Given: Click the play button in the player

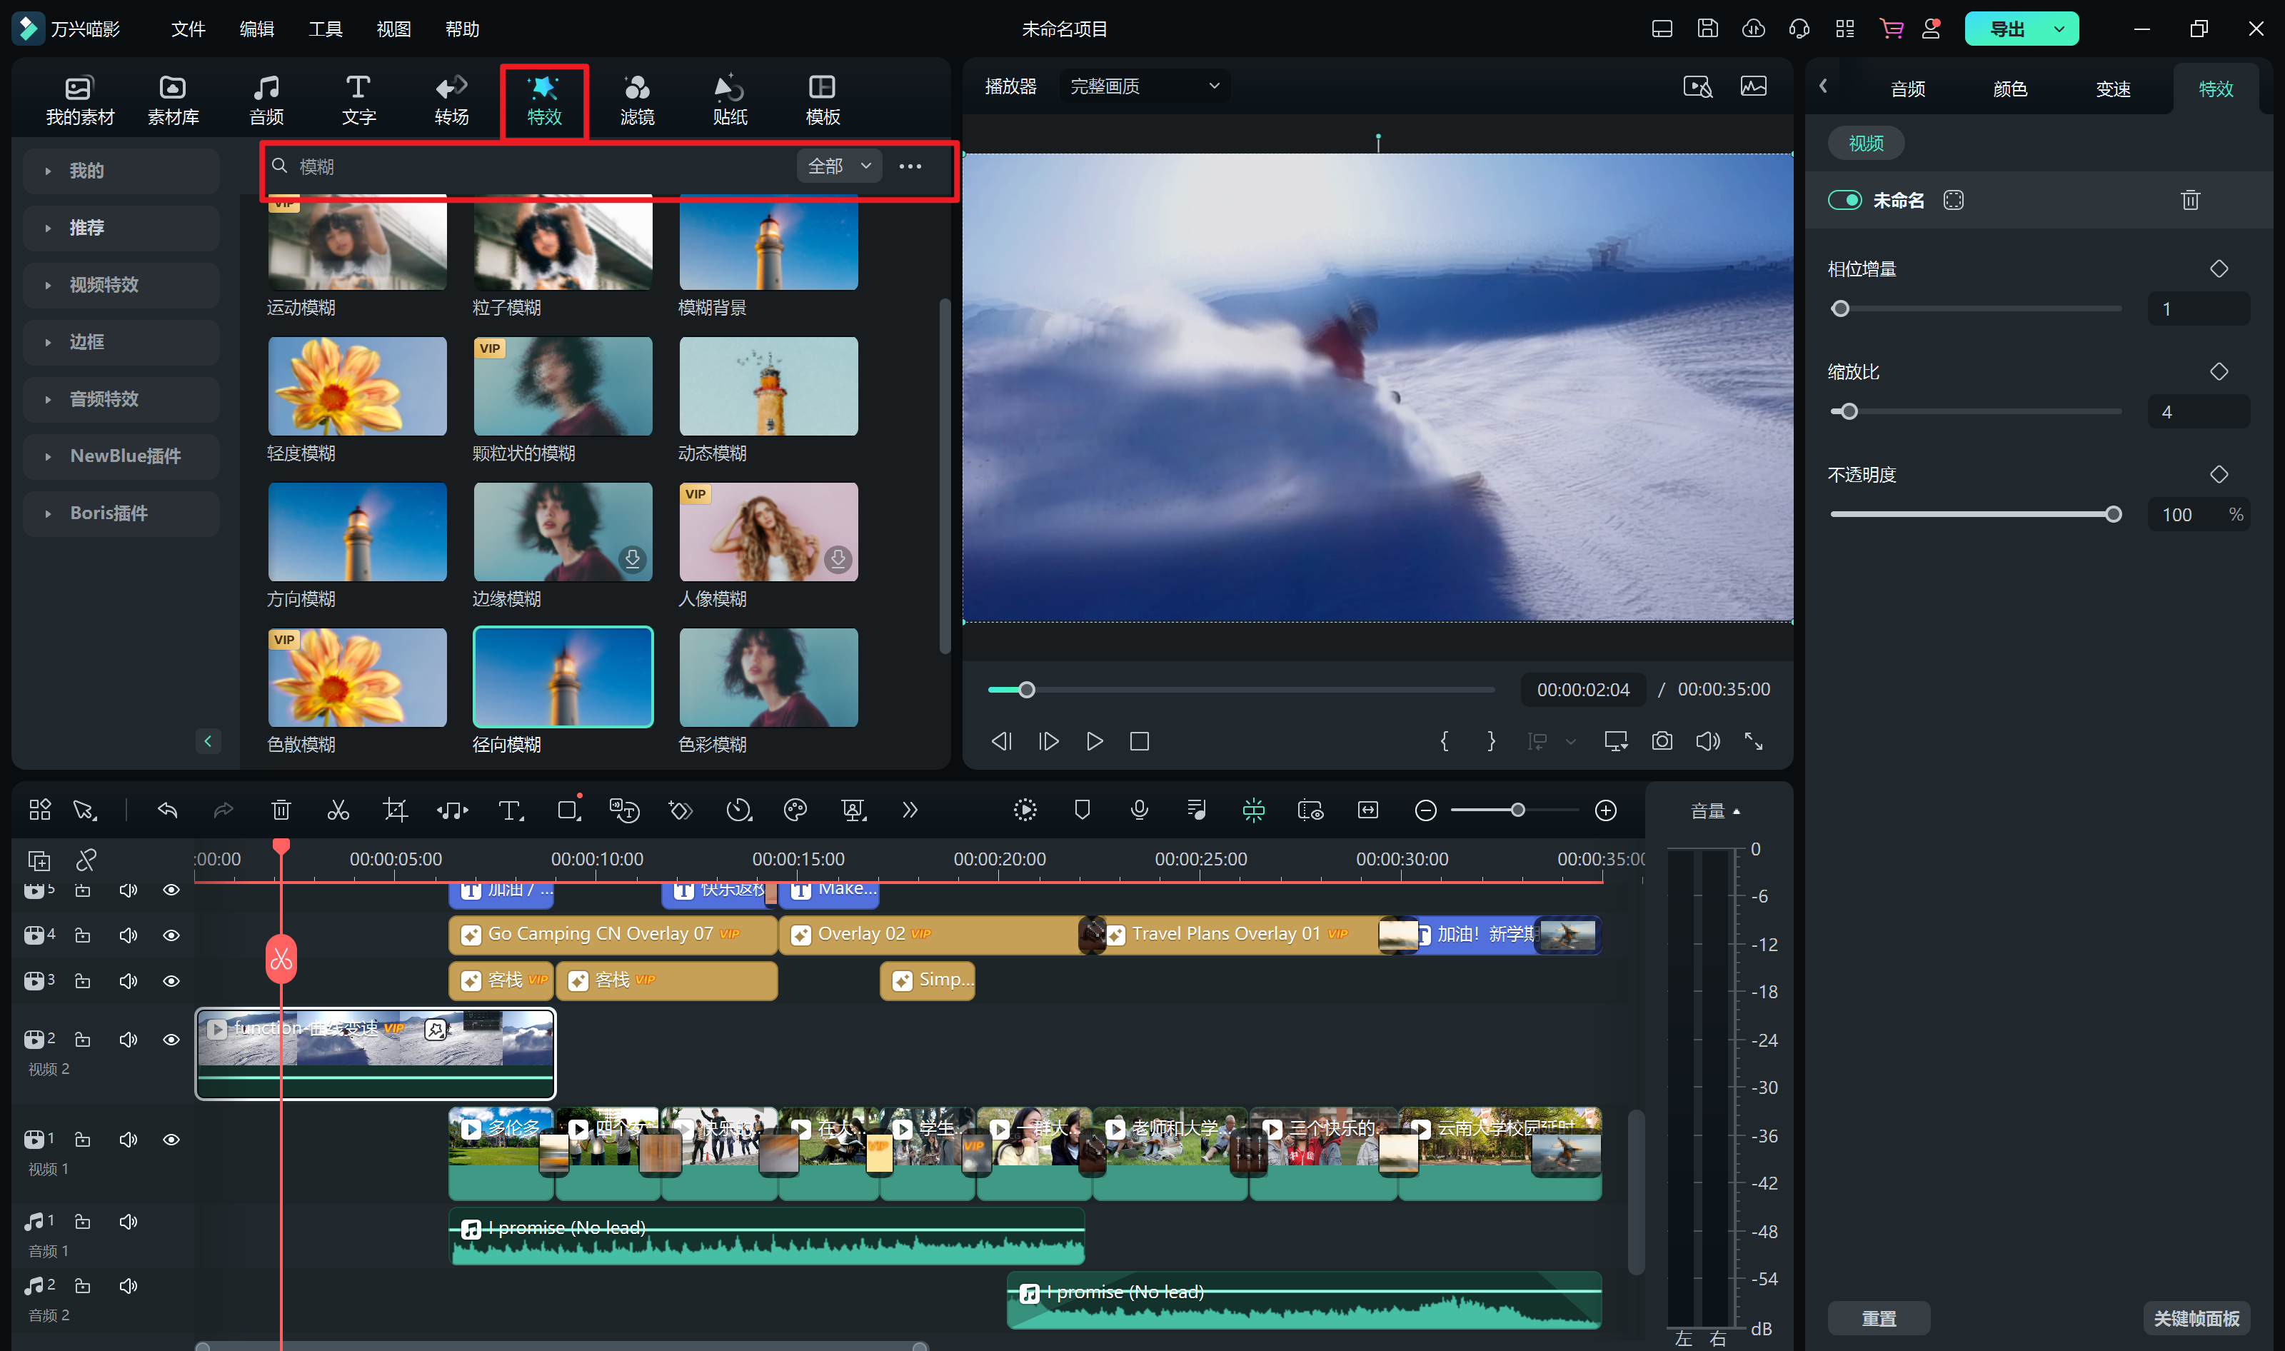Looking at the screenshot, I should (x=1094, y=741).
